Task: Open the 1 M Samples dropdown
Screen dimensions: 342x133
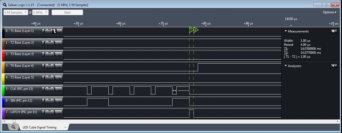Action: (16, 13)
